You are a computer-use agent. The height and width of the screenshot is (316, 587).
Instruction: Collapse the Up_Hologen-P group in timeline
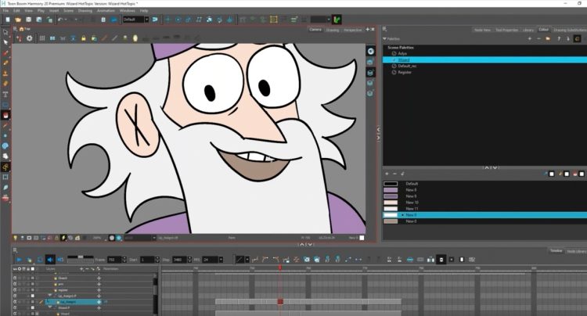point(50,296)
